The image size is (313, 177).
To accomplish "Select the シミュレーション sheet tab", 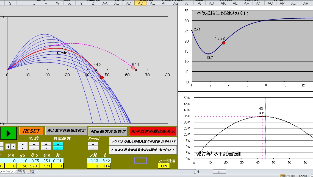I will pyautogui.click(x=6, y=172).
